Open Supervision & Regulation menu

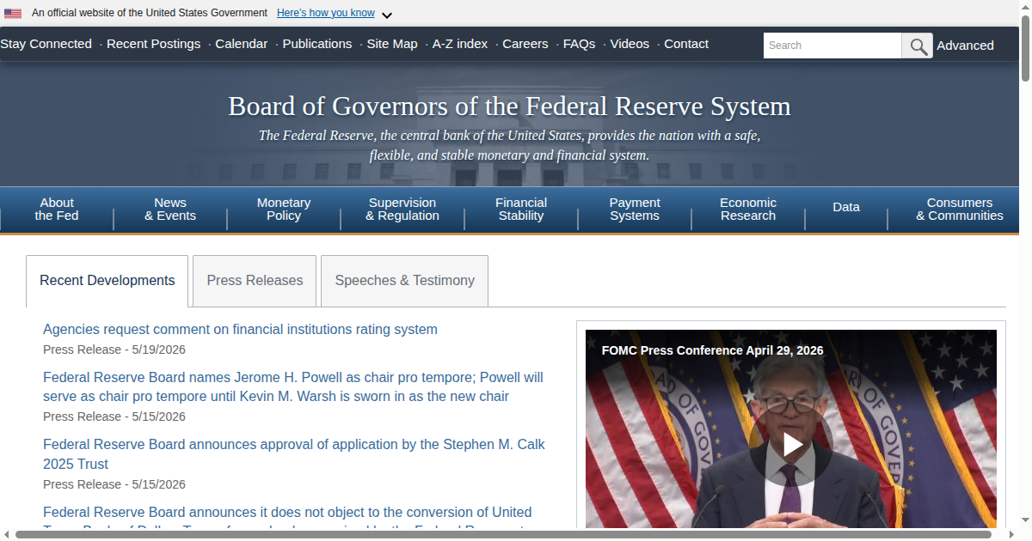tap(402, 210)
